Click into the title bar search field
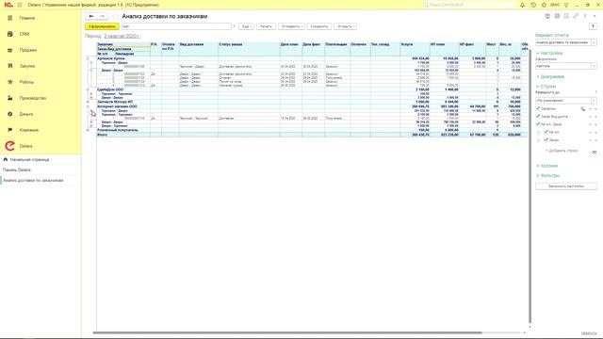 (x=469, y=5)
